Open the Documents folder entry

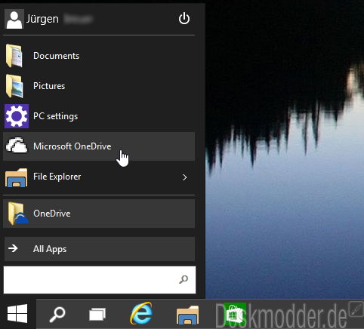click(x=99, y=56)
